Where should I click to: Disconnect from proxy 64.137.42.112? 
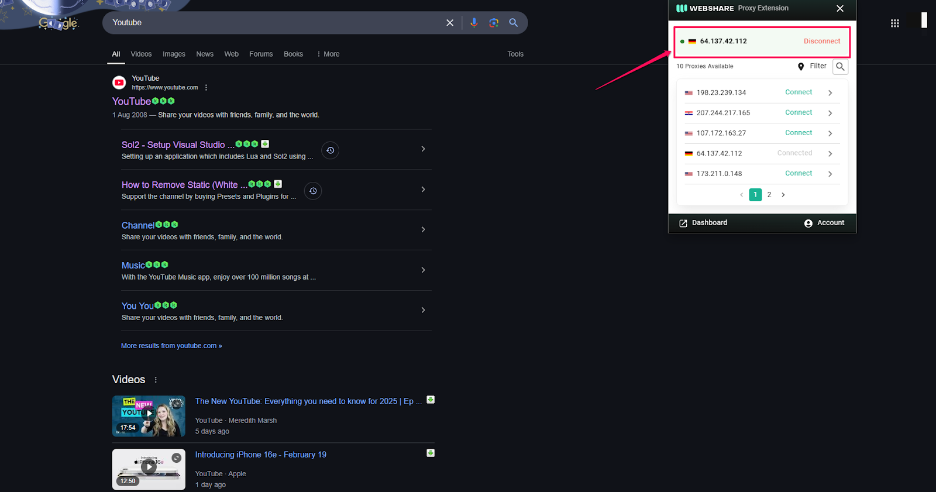(x=822, y=41)
